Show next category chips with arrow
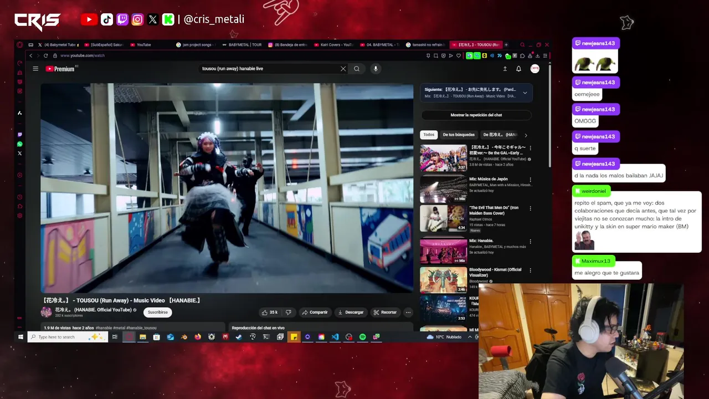Screen dimensions: 709x399 [x=526, y=135]
